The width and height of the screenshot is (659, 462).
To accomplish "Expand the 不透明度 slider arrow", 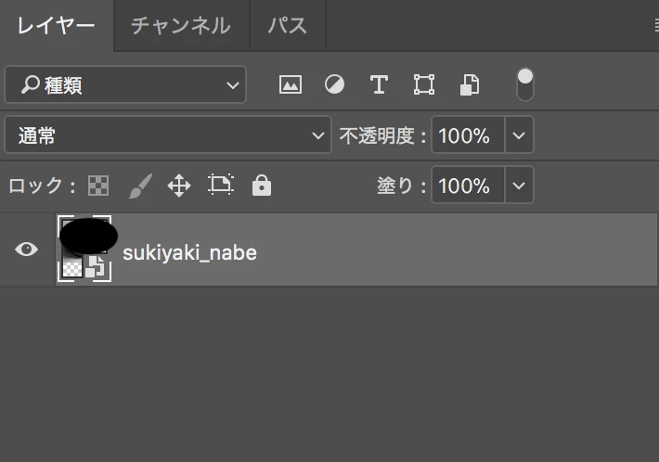I will pyautogui.click(x=519, y=135).
